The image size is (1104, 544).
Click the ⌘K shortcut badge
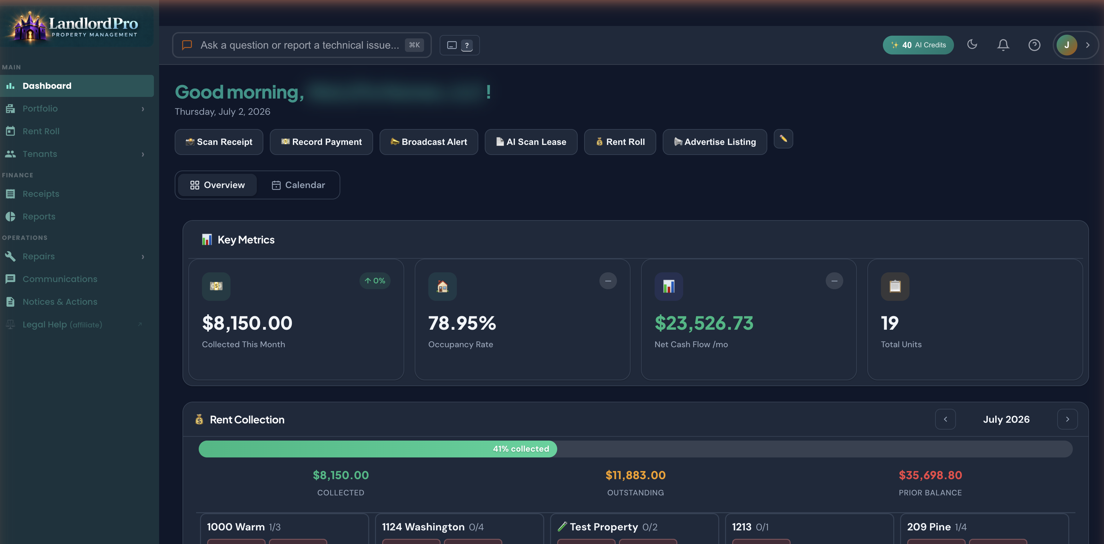point(414,45)
